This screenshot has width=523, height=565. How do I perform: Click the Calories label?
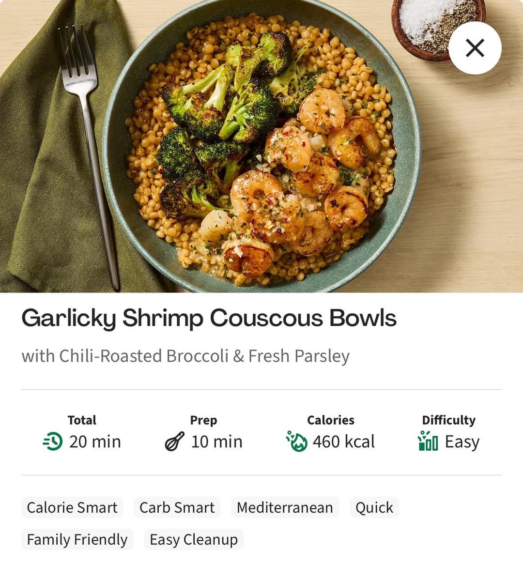(x=331, y=420)
